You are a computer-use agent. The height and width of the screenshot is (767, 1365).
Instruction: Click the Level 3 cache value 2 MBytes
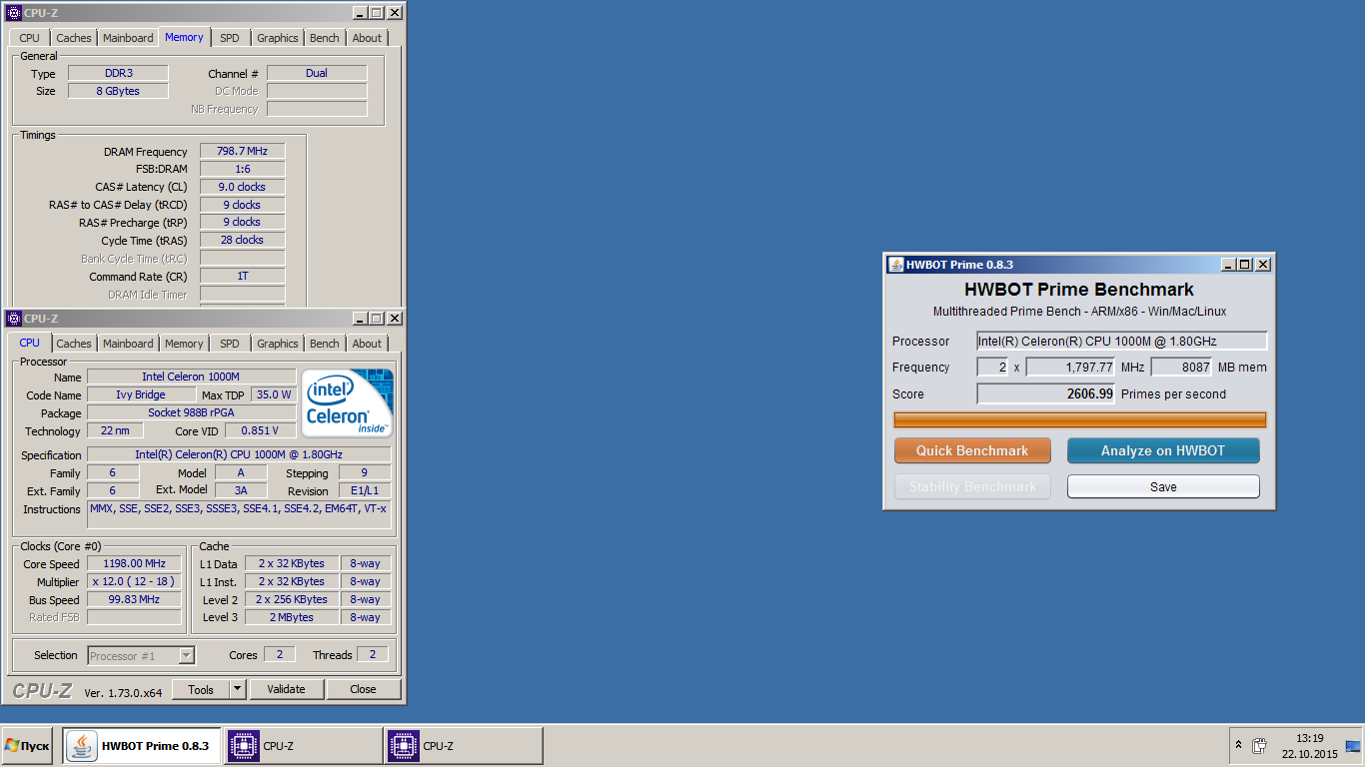click(x=291, y=617)
